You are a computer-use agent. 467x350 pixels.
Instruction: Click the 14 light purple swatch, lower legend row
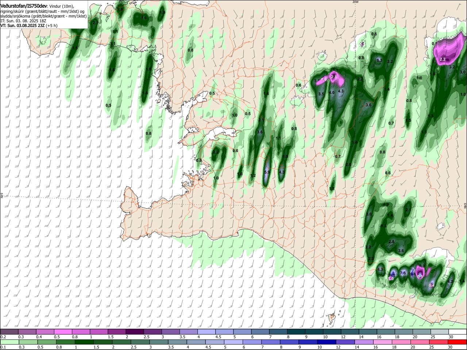[x=364, y=342]
